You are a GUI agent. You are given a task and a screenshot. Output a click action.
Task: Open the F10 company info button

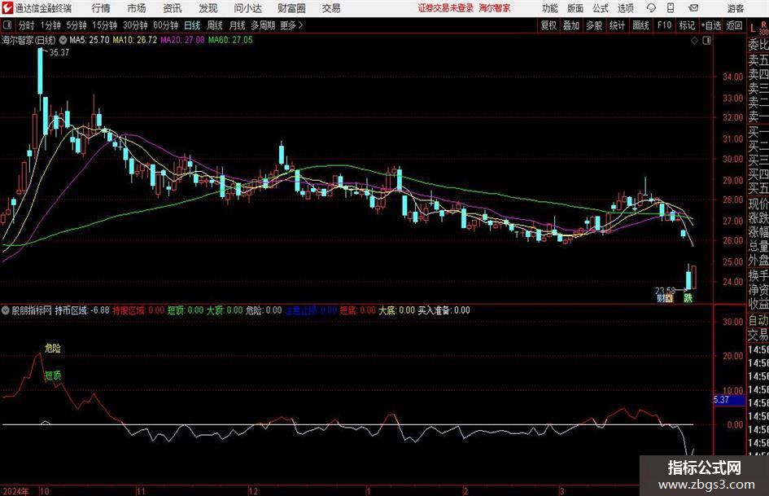point(664,25)
